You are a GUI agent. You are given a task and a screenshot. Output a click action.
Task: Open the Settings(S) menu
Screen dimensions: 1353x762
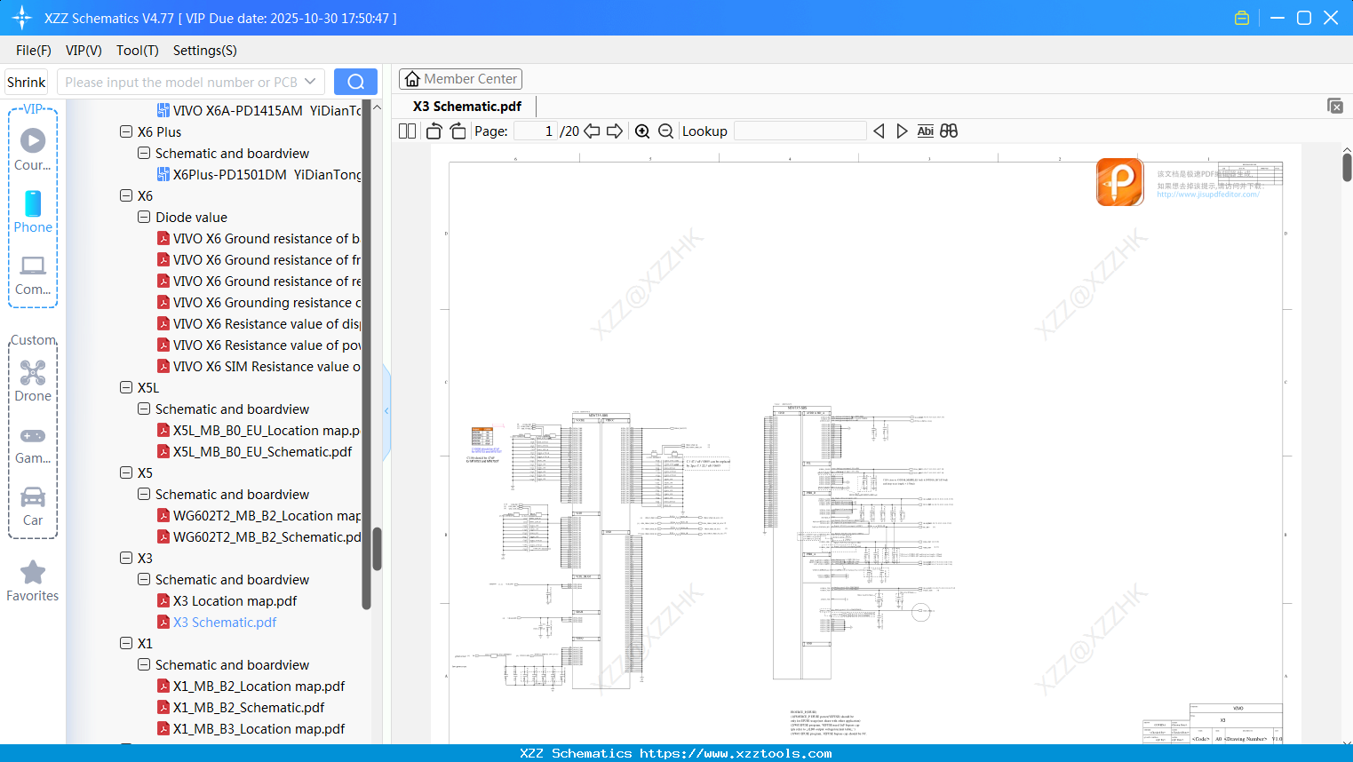coord(205,51)
